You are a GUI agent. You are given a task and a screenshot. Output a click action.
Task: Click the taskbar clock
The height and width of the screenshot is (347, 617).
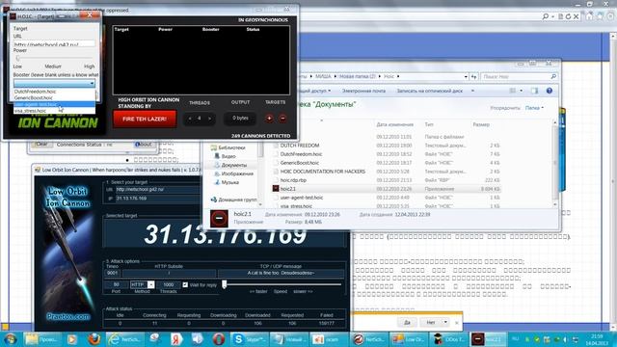click(597, 339)
